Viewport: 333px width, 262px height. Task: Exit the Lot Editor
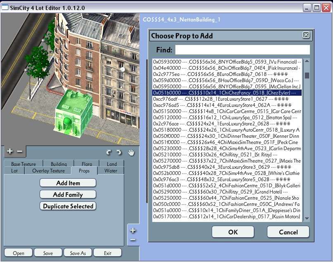pos(107,253)
